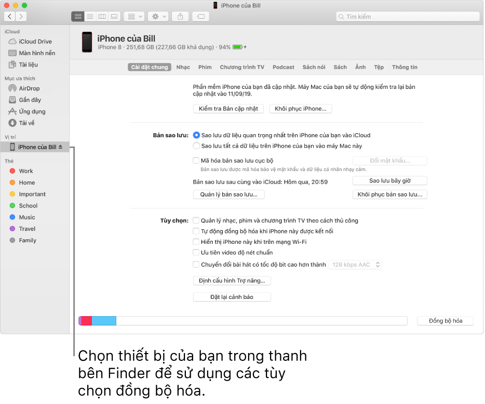Screen dimensions: 485x404
Task: Open Tài về downloads in sidebar
Action: 22,123
